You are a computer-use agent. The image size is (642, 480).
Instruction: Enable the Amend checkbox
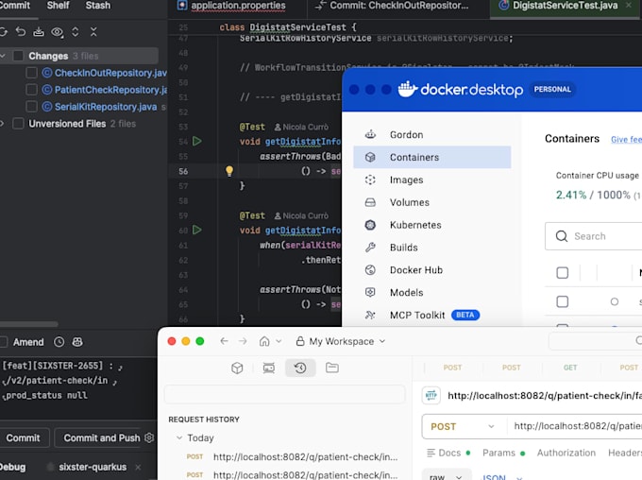3,342
